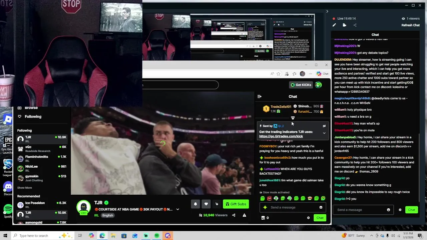This screenshot has height=240, width=427.
Task: Click TradeZella101 in gift leaderboard
Action: 281,107
